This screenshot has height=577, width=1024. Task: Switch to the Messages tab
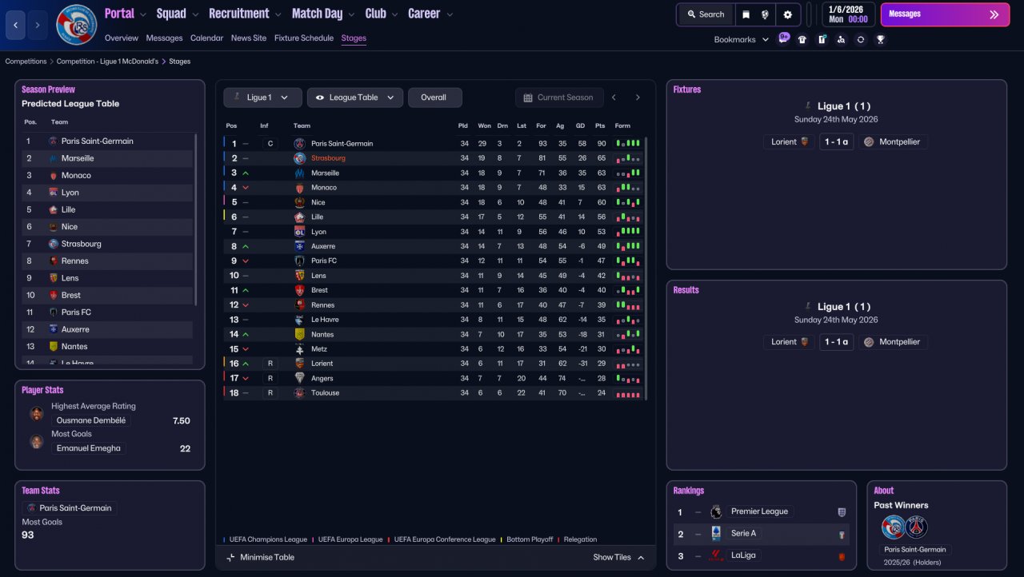click(x=164, y=38)
